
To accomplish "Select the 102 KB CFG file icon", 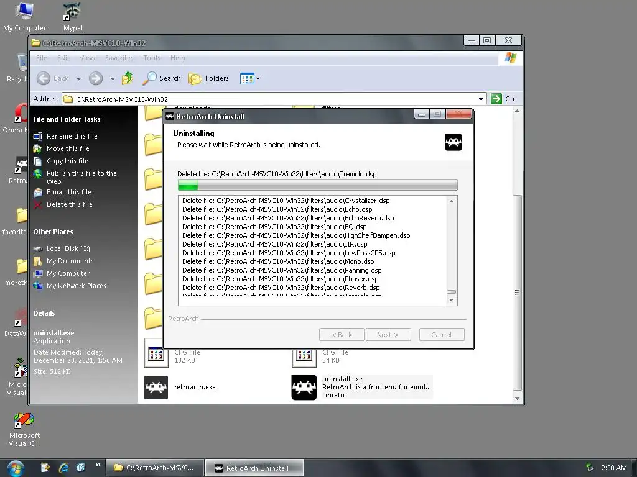I will coord(156,353).
